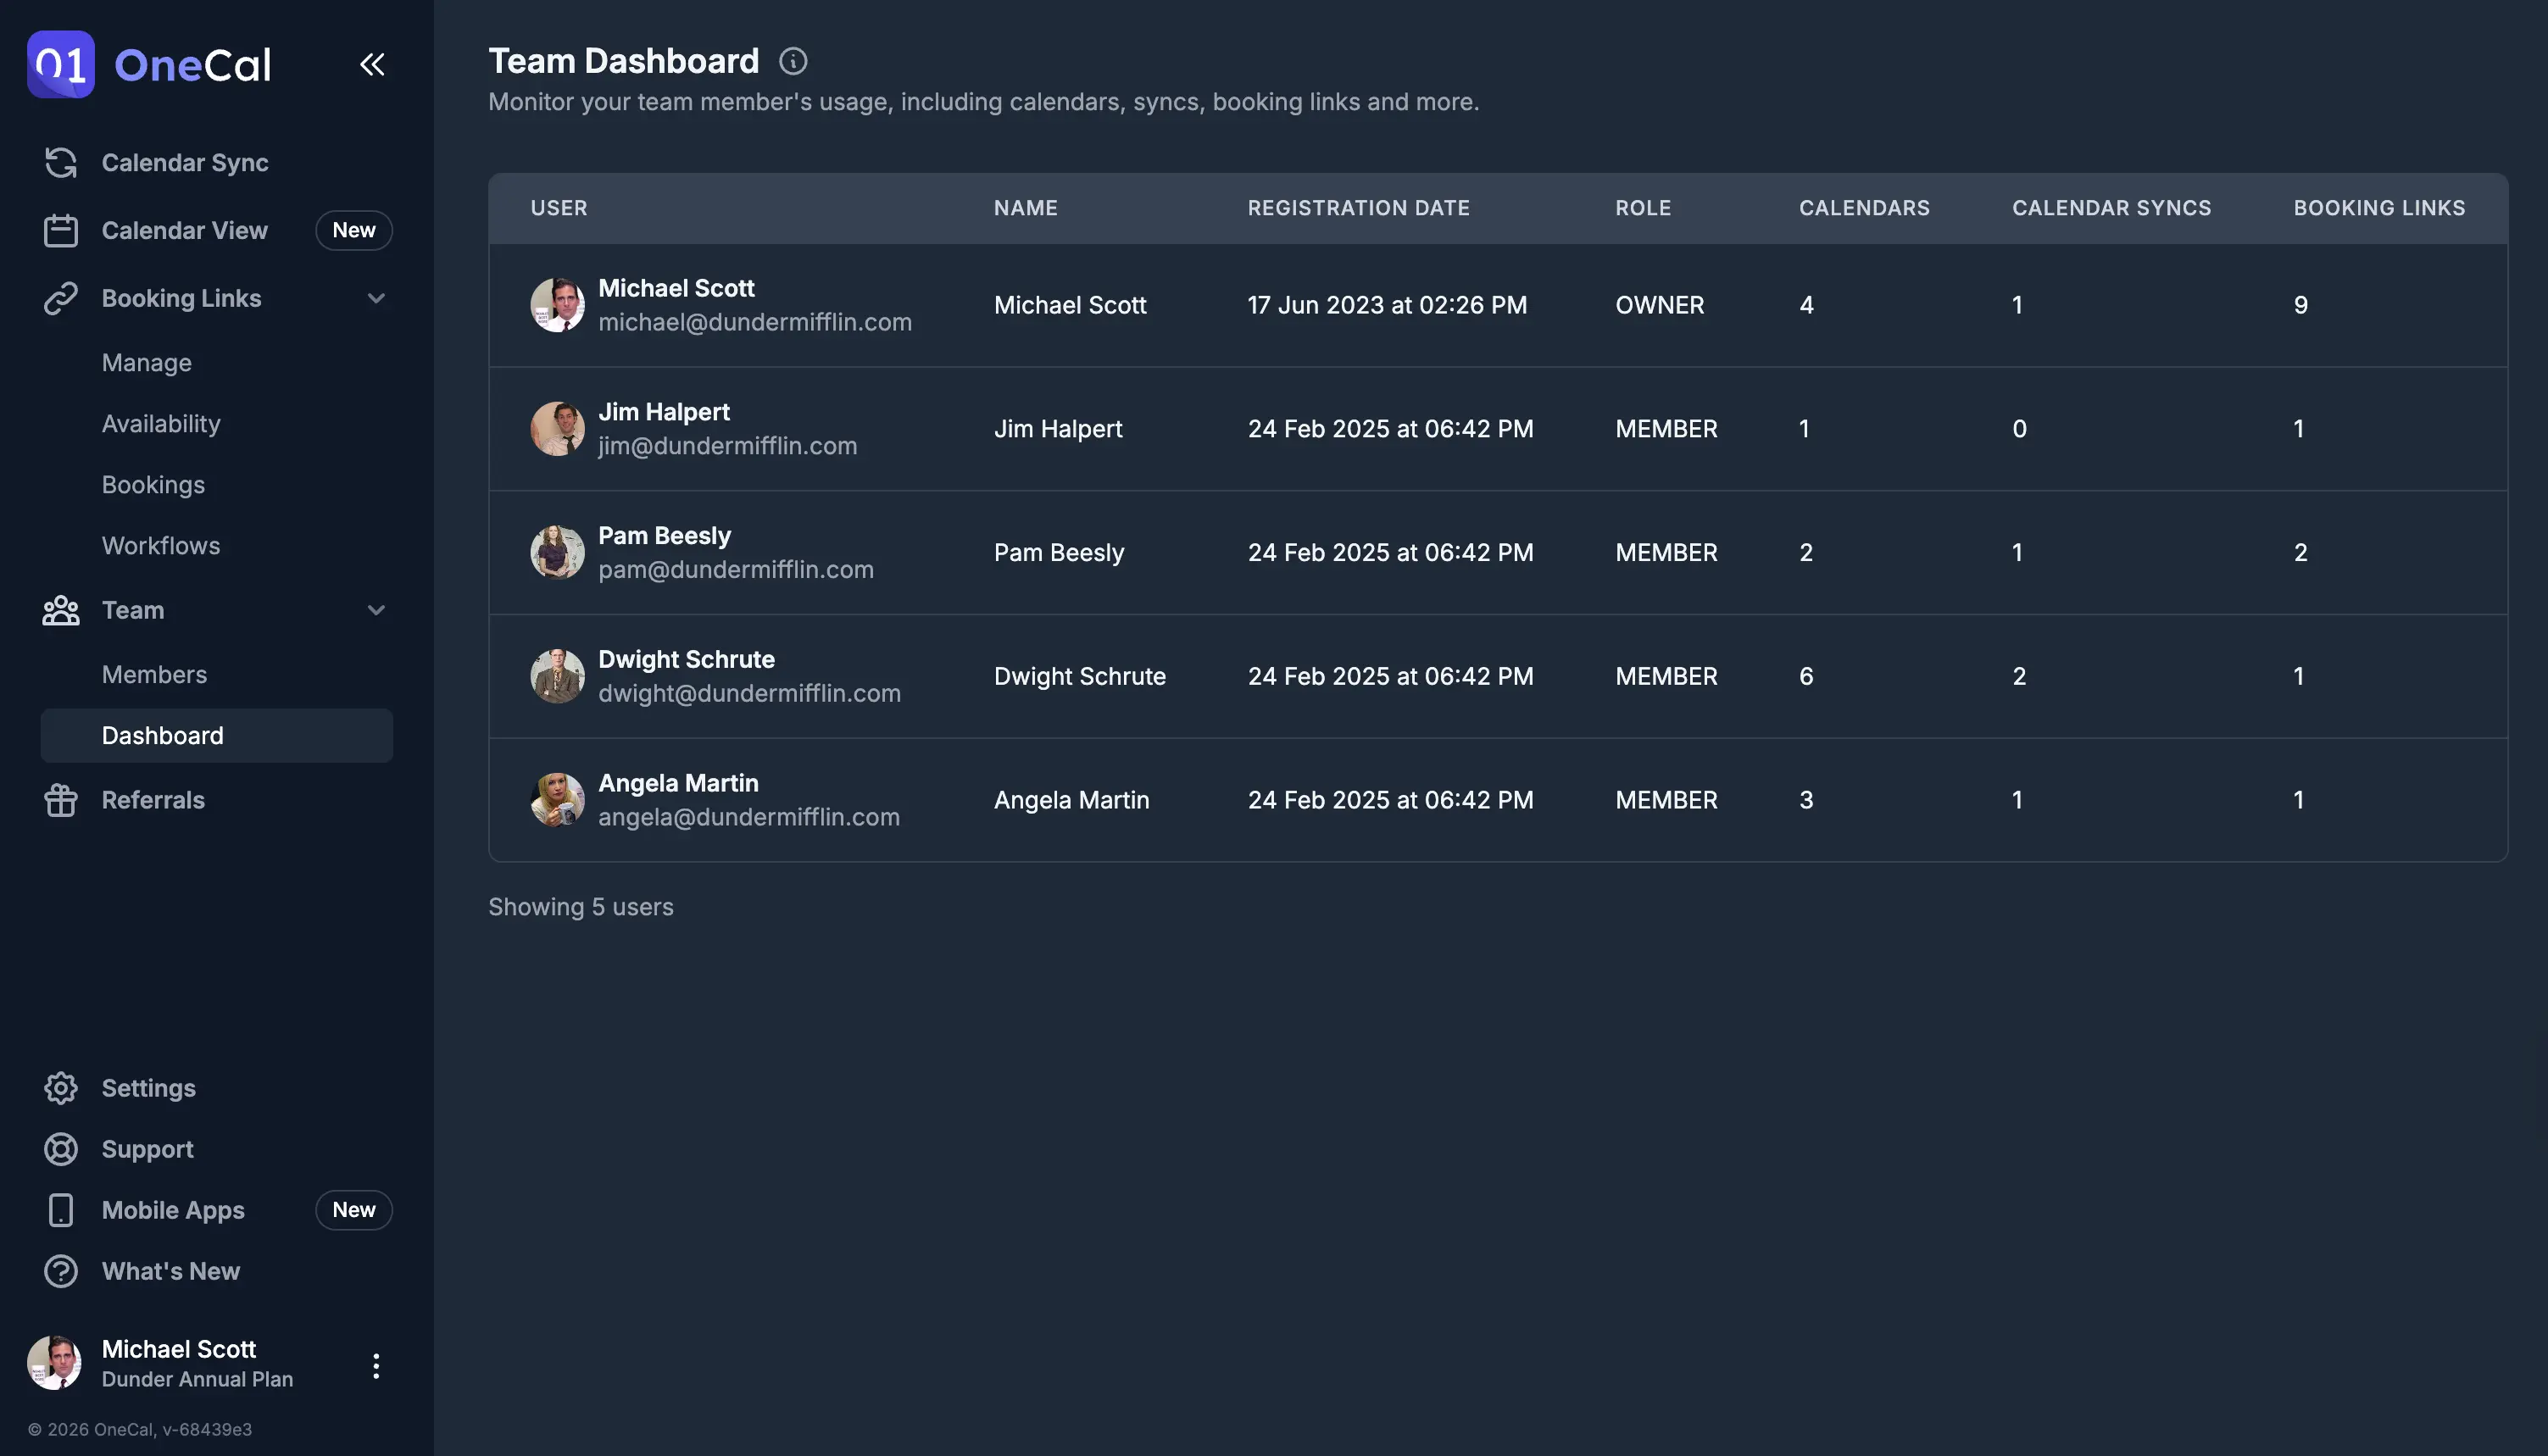Click Pam Beesly in the Name column
Viewport: 2548px width, 1456px height.
click(1059, 552)
